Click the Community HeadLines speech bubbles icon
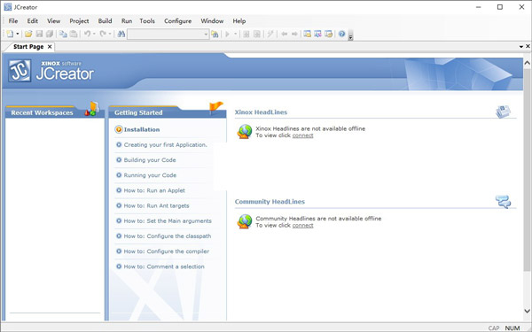532x332 pixels. [503, 201]
